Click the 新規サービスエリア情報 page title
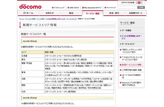Screen dimensions: 164x107 point(40,25)
